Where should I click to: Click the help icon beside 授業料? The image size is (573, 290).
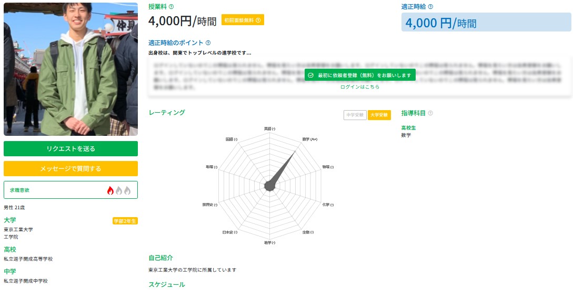(x=172, y=7)
